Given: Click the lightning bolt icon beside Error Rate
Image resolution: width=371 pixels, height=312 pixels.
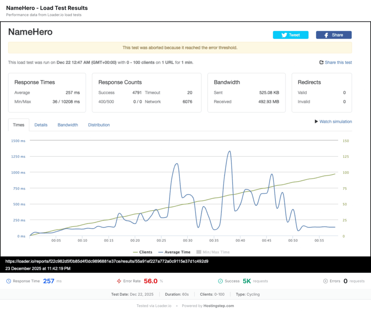Looking at the screenshot, I should point(119,281).
